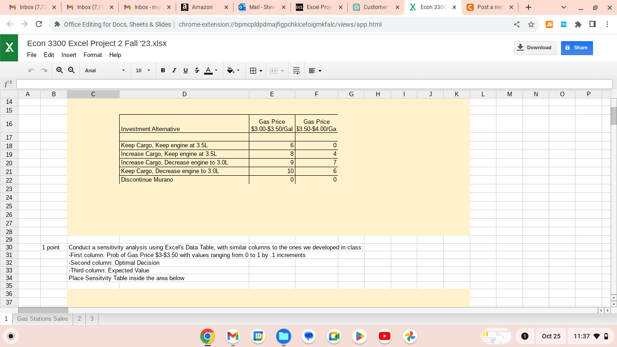617x347 pixels.
Task: Open the text color dropdown
Action: point(215,70)
